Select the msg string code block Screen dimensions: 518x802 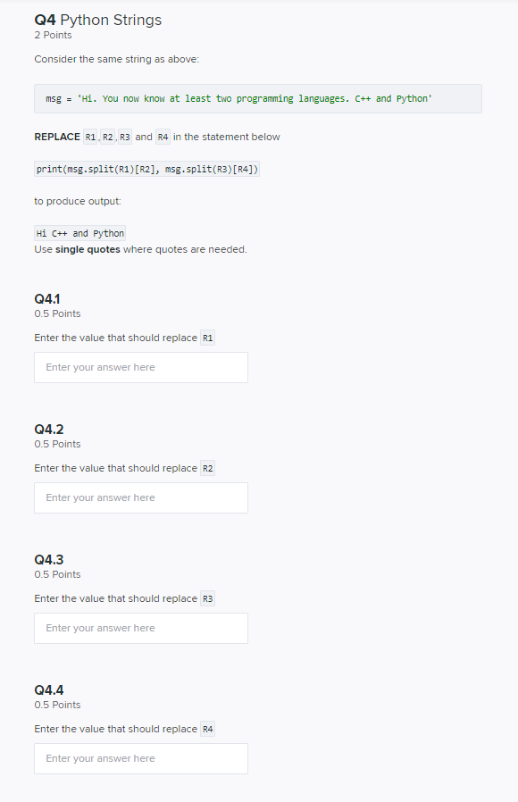coord(258,98)
